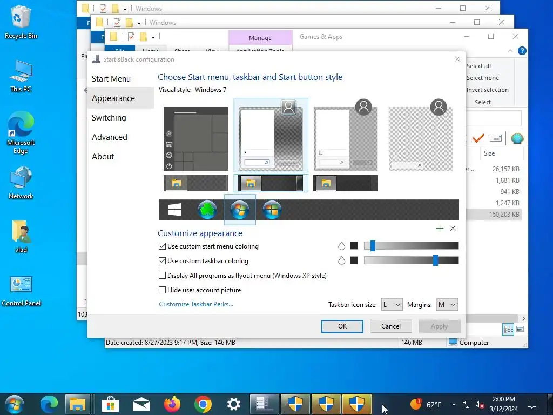Open Settings gear on the taskbar
Image resolution: width=553 pixels, height=415 pixels.
tap(233, 404)
